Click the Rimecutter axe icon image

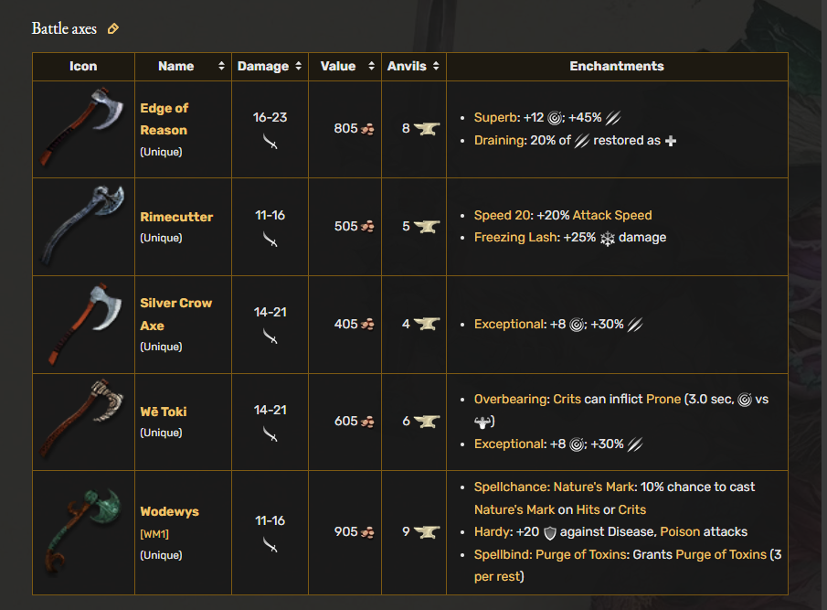tap(83, 225)
